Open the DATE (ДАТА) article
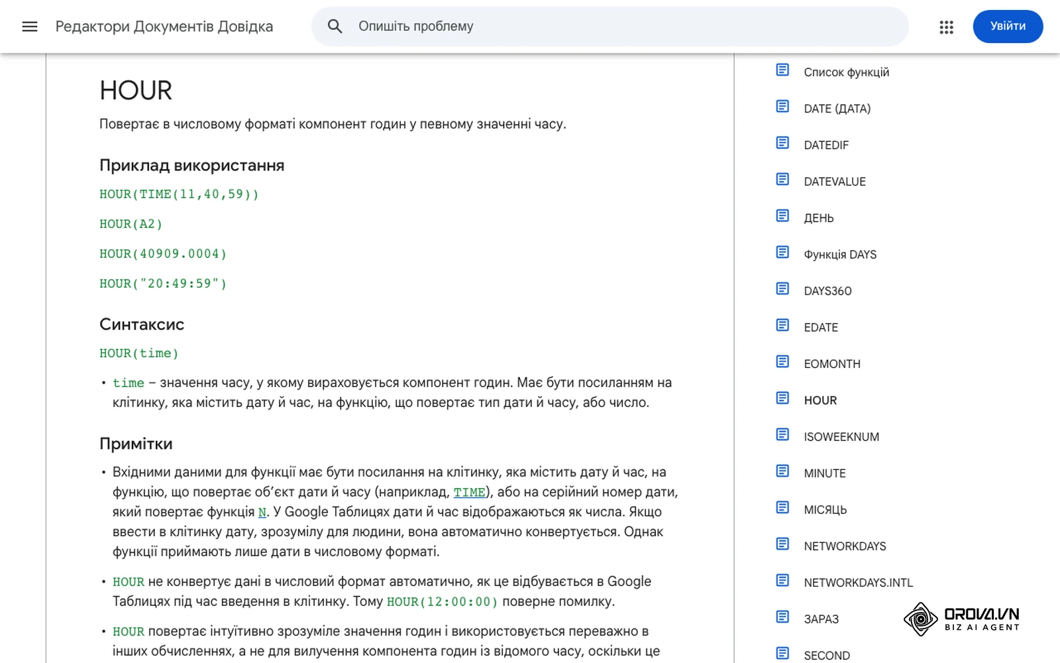The width and height of the screenshot is (1060, 663). tap(837, 109)
